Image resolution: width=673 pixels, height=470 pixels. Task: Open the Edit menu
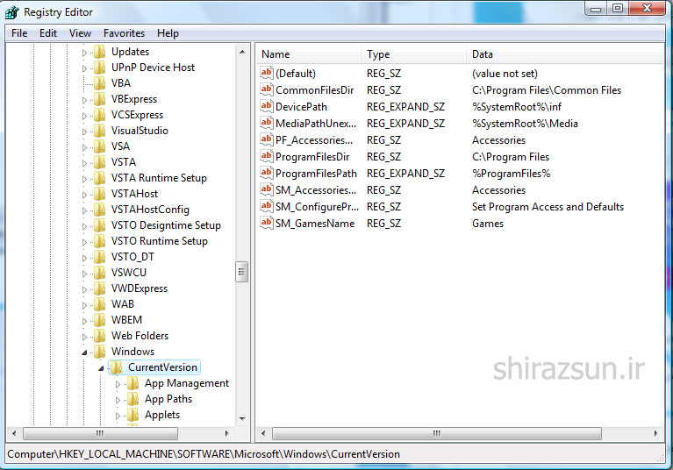[48, 33]
